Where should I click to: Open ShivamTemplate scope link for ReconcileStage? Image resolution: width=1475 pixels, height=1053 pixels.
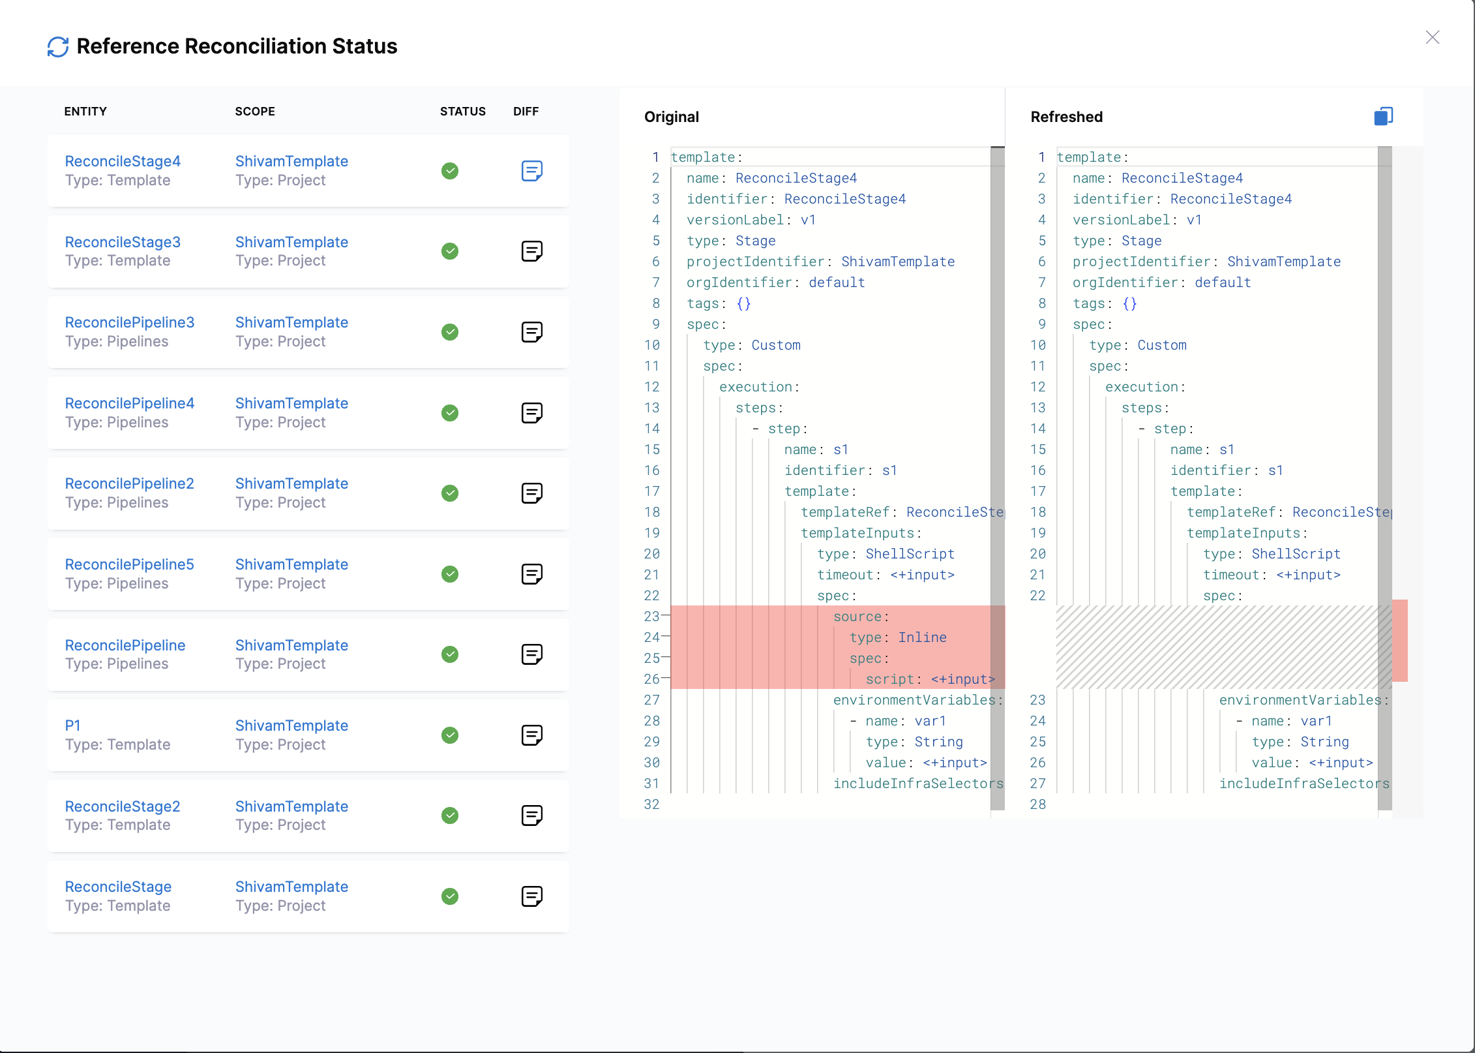pyautogui.click(x=291, y=887)
